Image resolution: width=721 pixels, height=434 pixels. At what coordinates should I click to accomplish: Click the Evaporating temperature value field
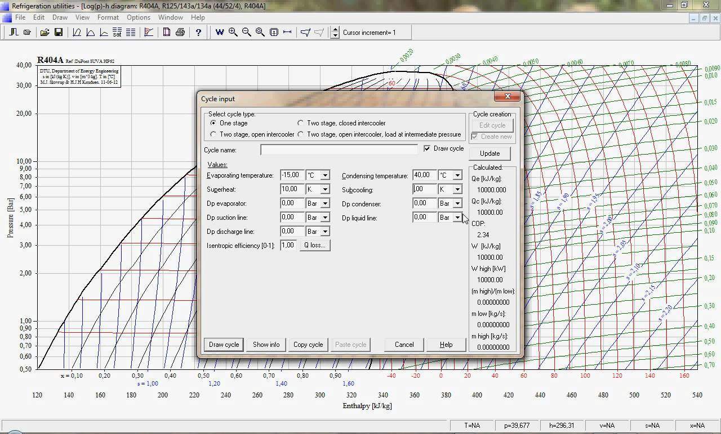pyautogui.click(x=292, y=175)
